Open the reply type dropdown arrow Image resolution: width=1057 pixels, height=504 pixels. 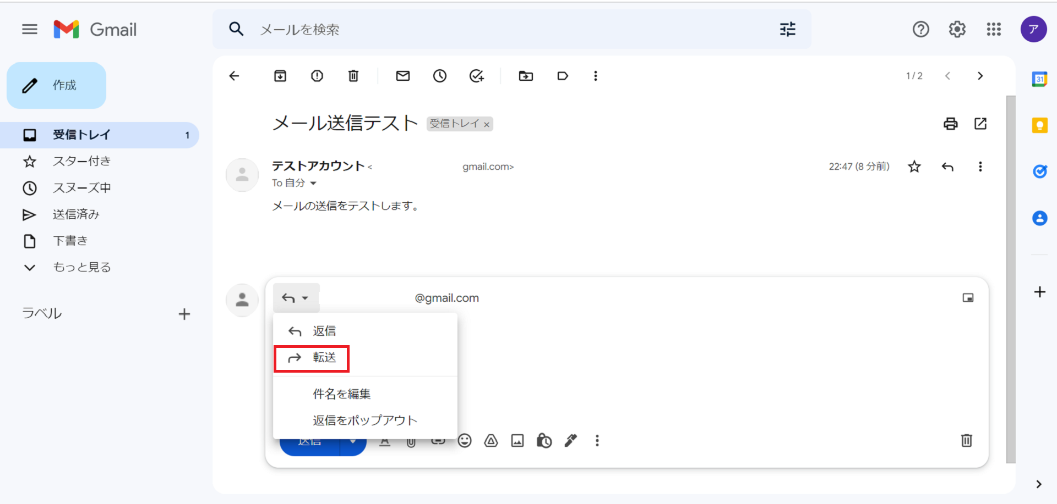click(x=305, y=298)
